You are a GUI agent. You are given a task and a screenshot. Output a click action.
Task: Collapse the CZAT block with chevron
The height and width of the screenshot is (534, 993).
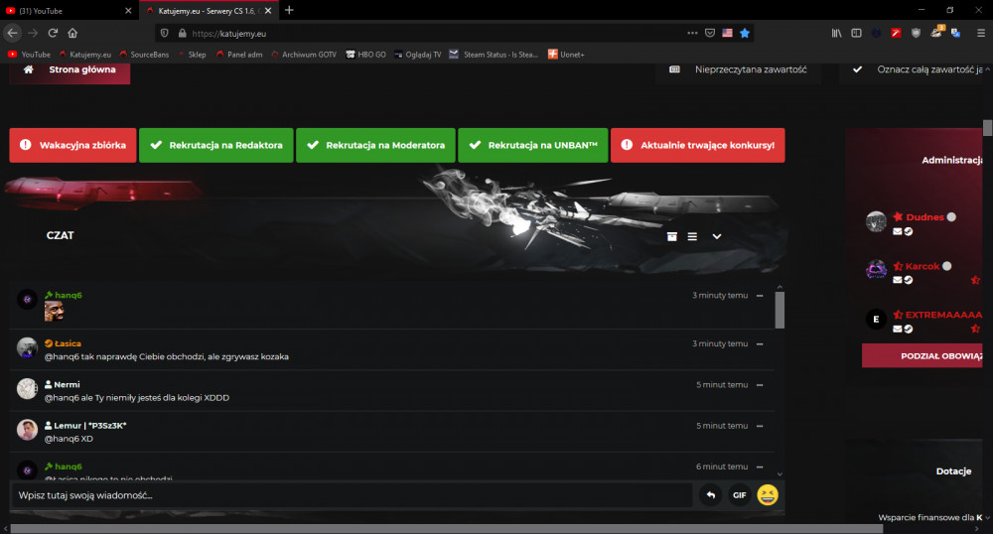click(x=717, y=236)
